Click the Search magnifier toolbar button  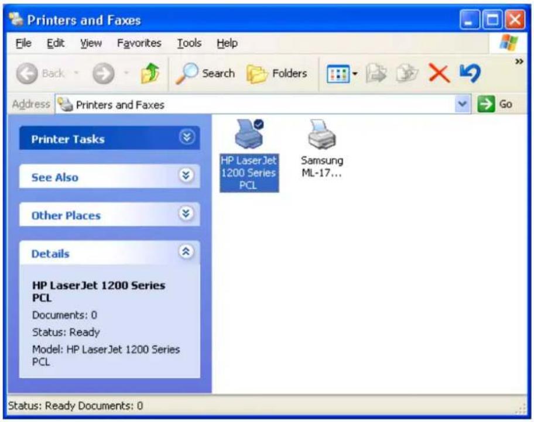[205, 74]
